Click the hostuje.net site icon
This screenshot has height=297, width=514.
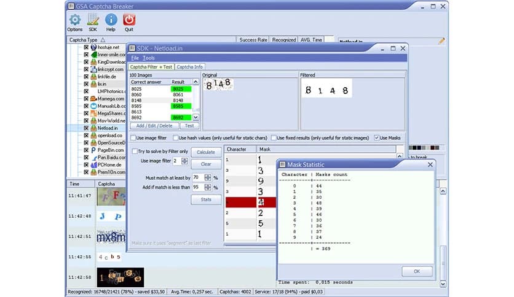click(x=93, y=47)
